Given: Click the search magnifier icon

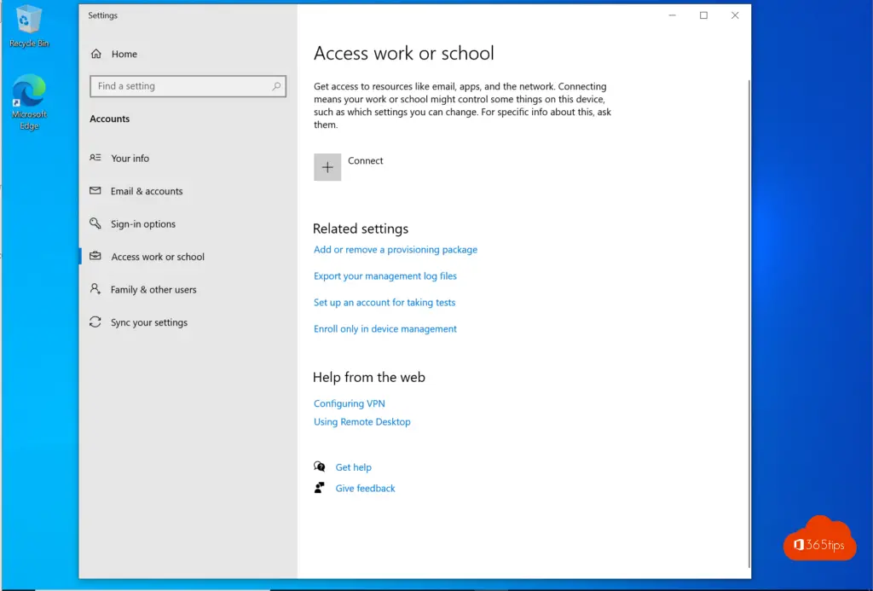Looking at the screenshot, I should click(276, 86).
